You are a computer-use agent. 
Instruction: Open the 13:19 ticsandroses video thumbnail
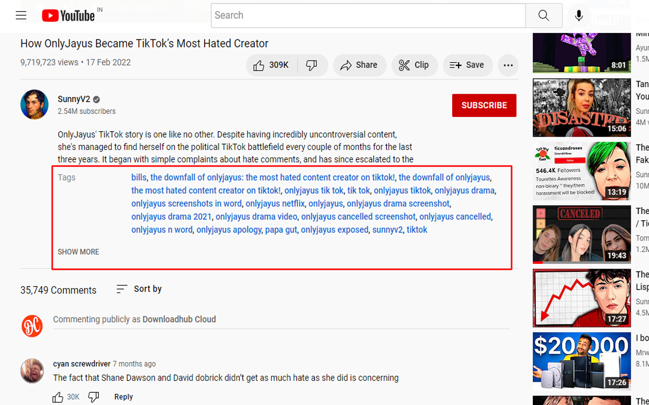(x=582, y=171)
